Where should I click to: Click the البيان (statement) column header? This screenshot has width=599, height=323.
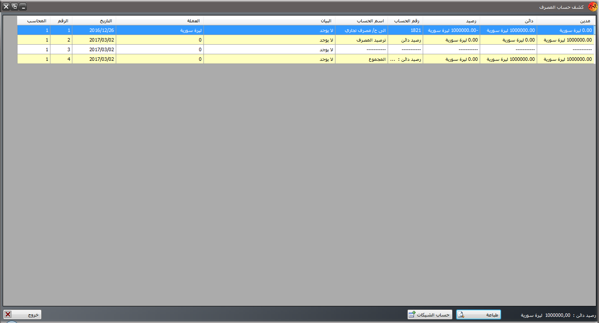[x=269, y=21]
